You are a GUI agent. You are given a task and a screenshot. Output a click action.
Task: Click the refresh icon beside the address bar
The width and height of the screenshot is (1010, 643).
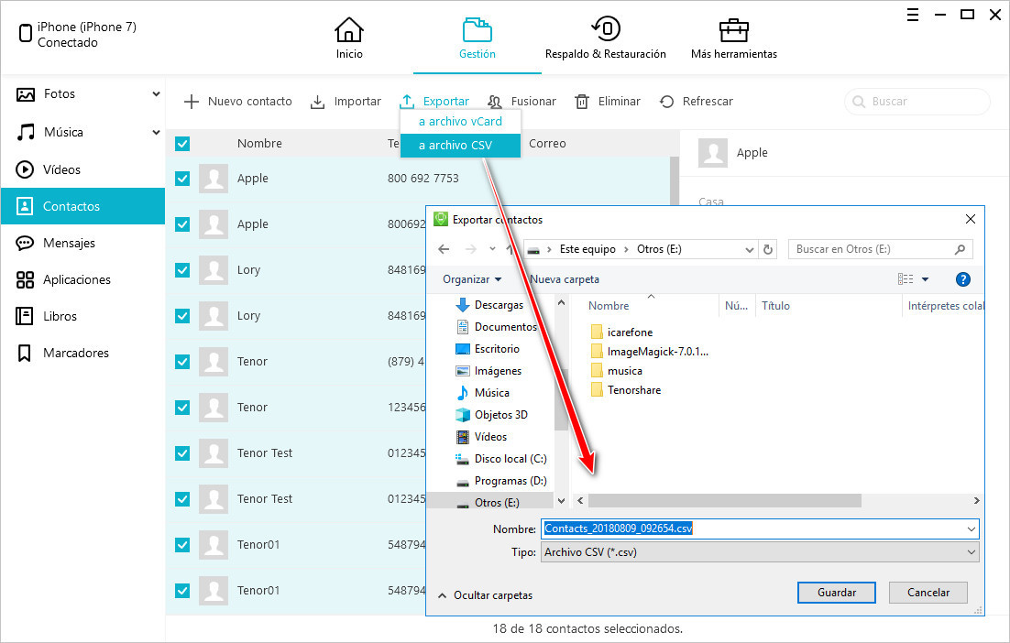click(x=768, y=249)
